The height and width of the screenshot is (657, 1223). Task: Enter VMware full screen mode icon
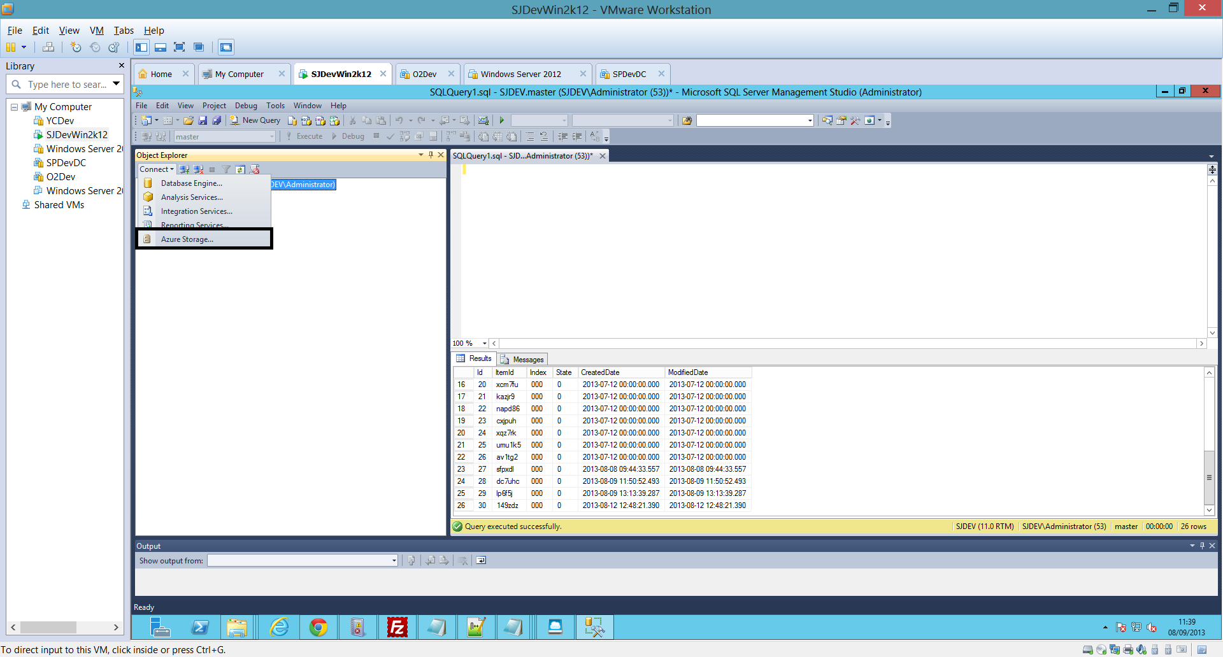[180, 47]
